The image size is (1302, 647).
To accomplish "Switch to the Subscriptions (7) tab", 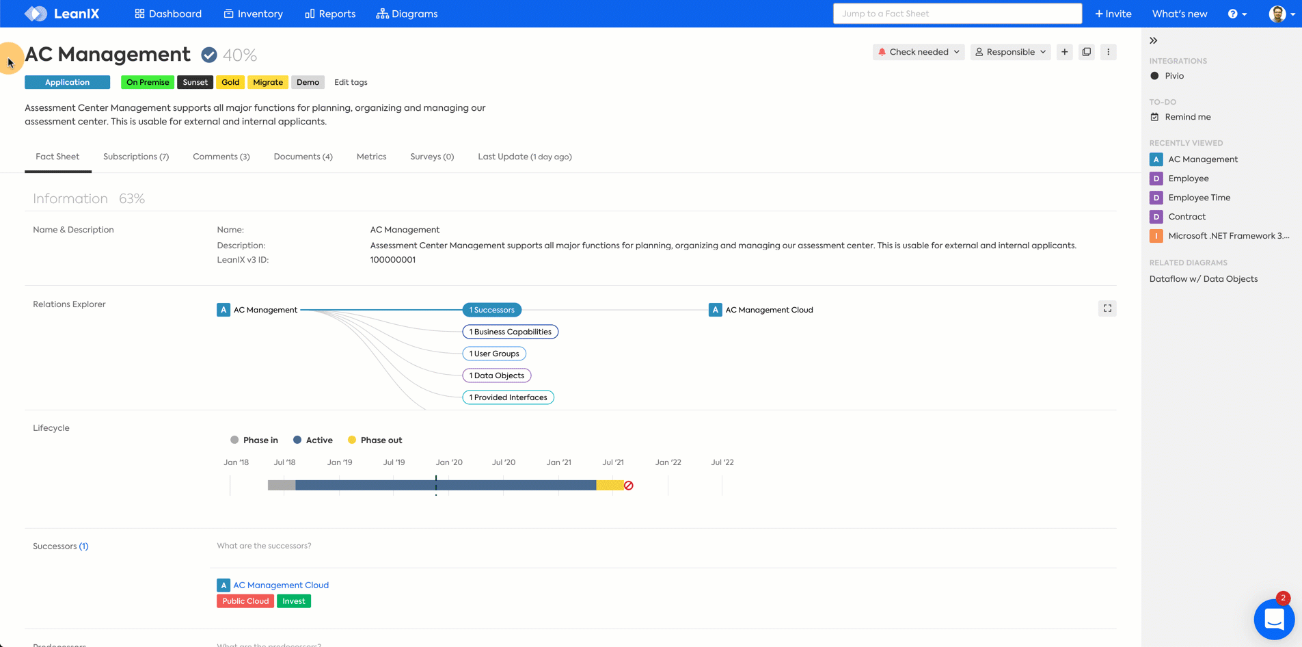I will [136, 157].
